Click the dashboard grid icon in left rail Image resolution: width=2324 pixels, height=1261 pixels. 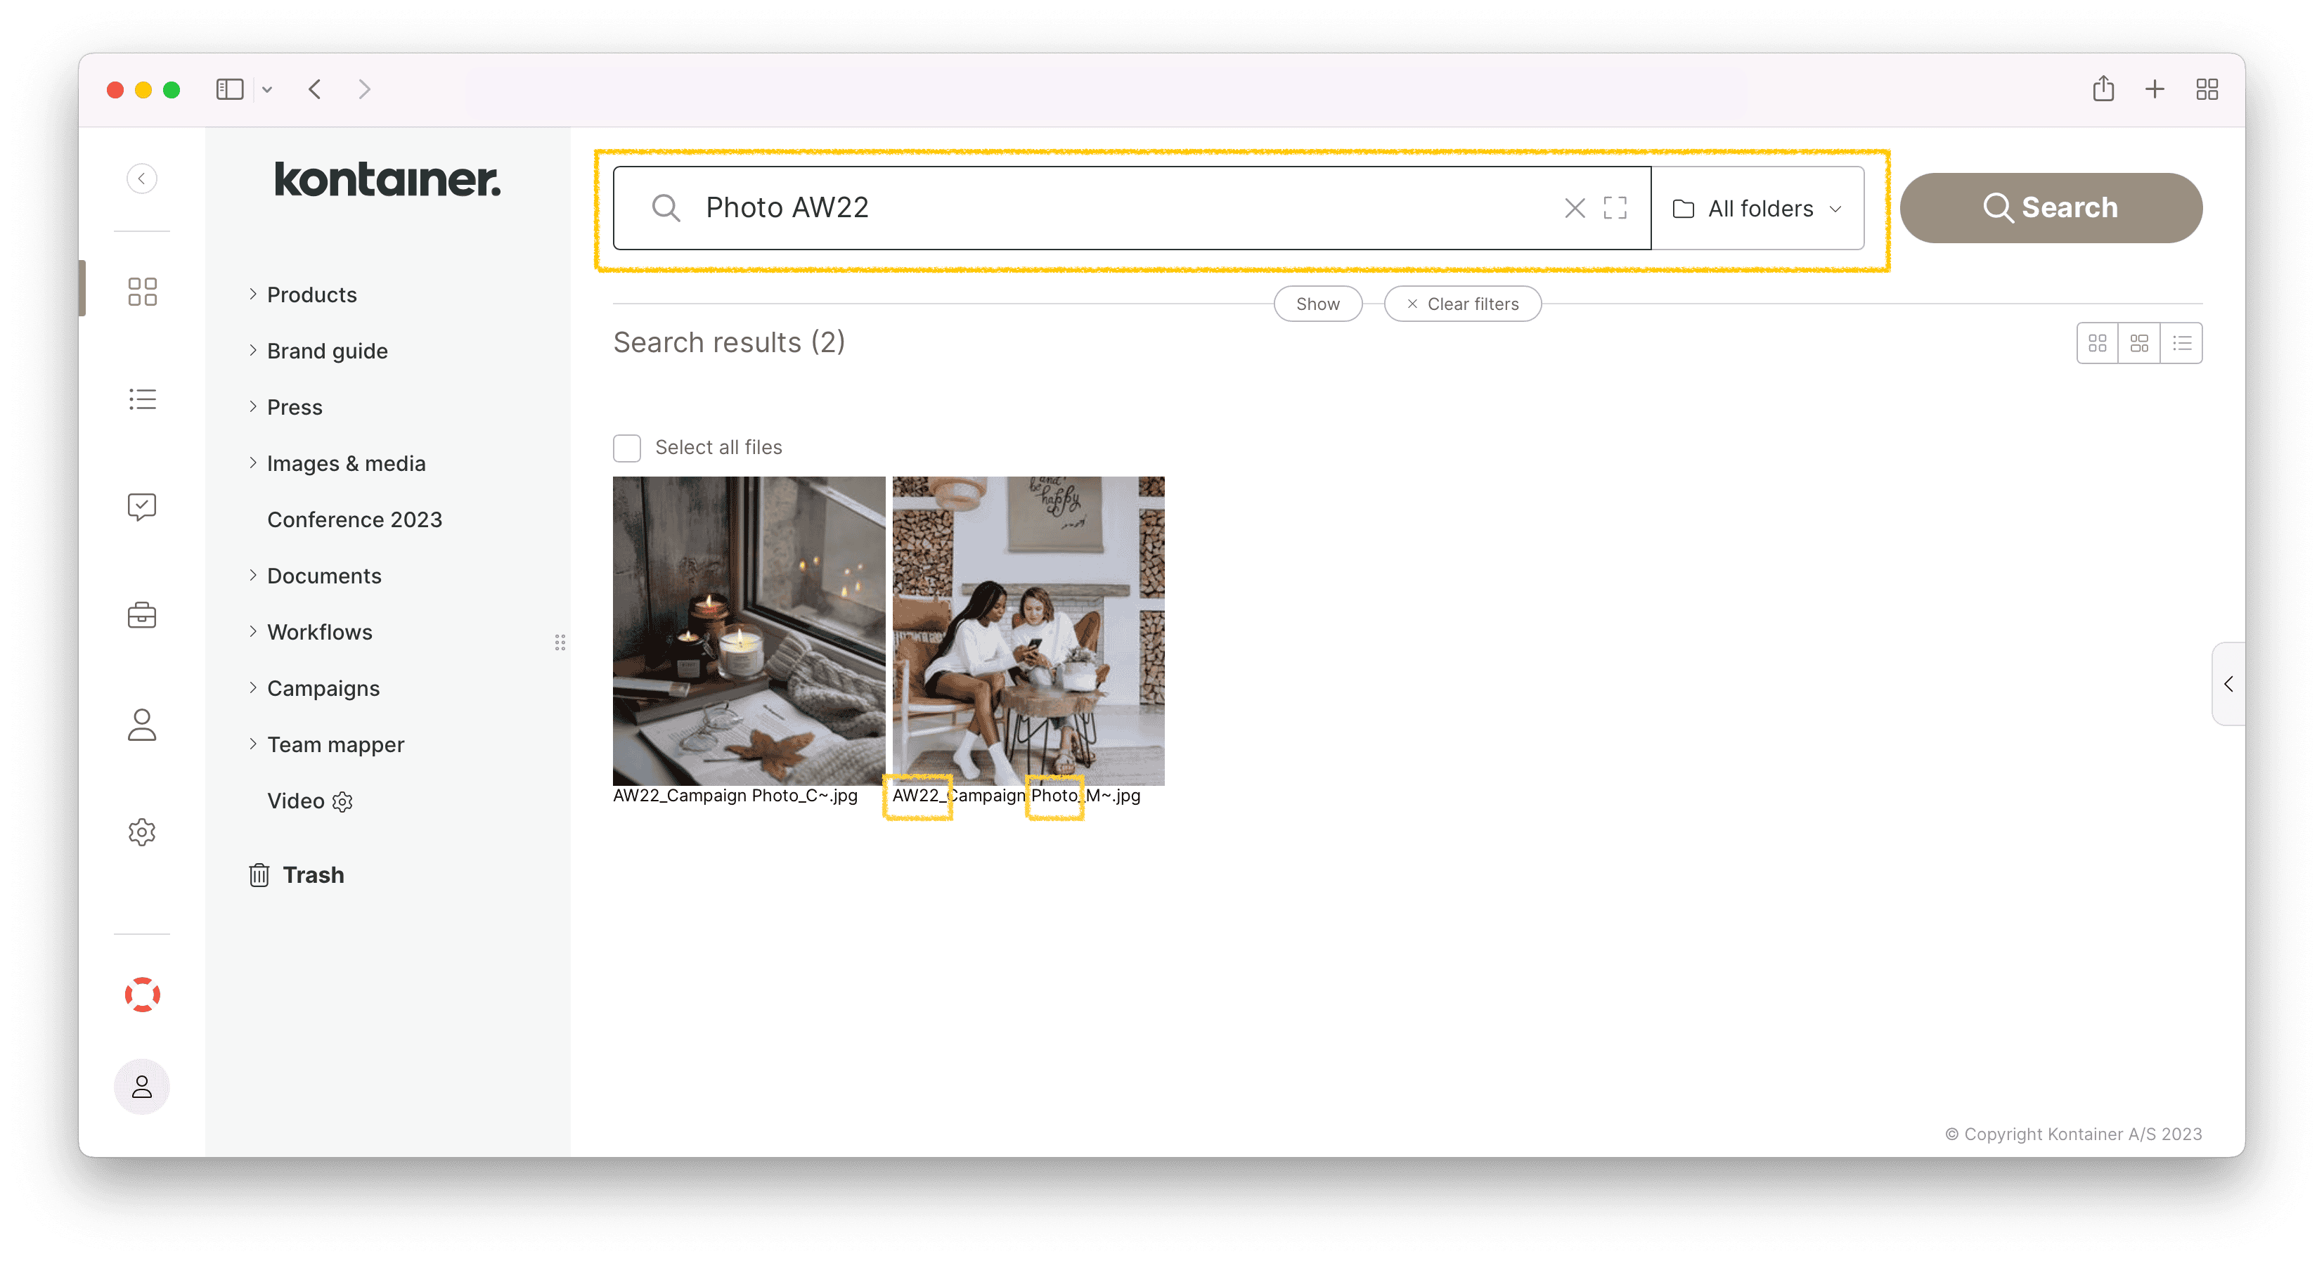141,291
